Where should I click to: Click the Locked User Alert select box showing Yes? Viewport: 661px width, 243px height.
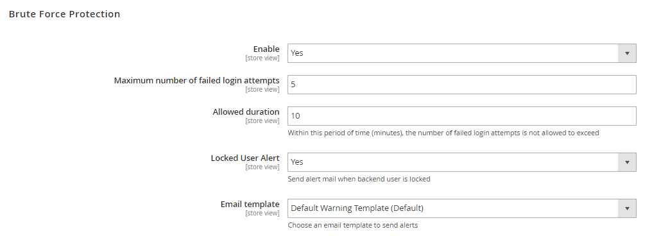tap(461, 162)
